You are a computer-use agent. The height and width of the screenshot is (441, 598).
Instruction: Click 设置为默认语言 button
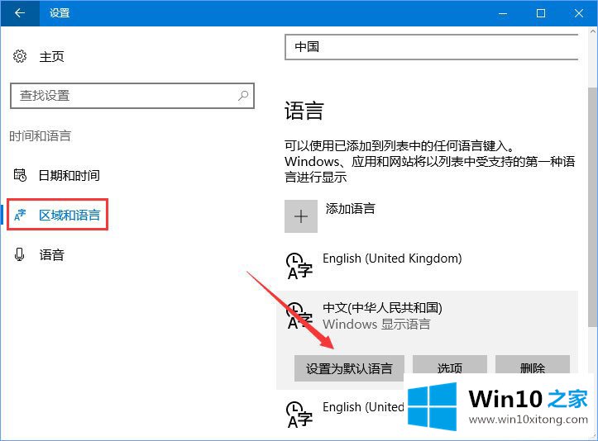(x=349, y=368)
